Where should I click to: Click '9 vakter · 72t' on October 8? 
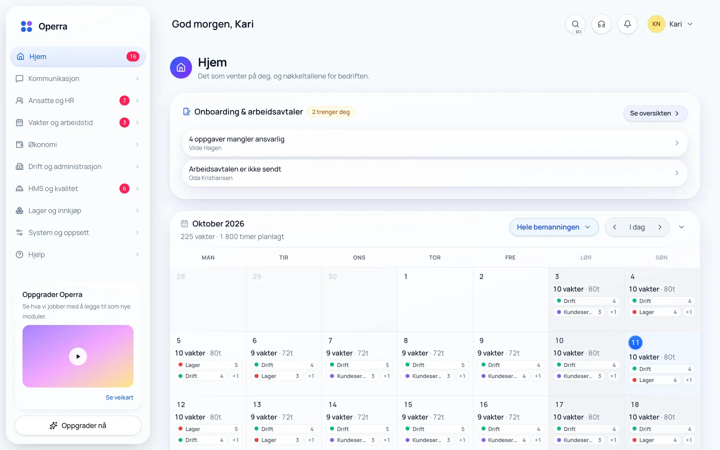click(x=423, y=353)
